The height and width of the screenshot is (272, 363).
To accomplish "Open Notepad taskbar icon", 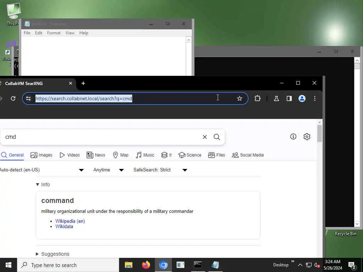I will click(x=215, y=265).
